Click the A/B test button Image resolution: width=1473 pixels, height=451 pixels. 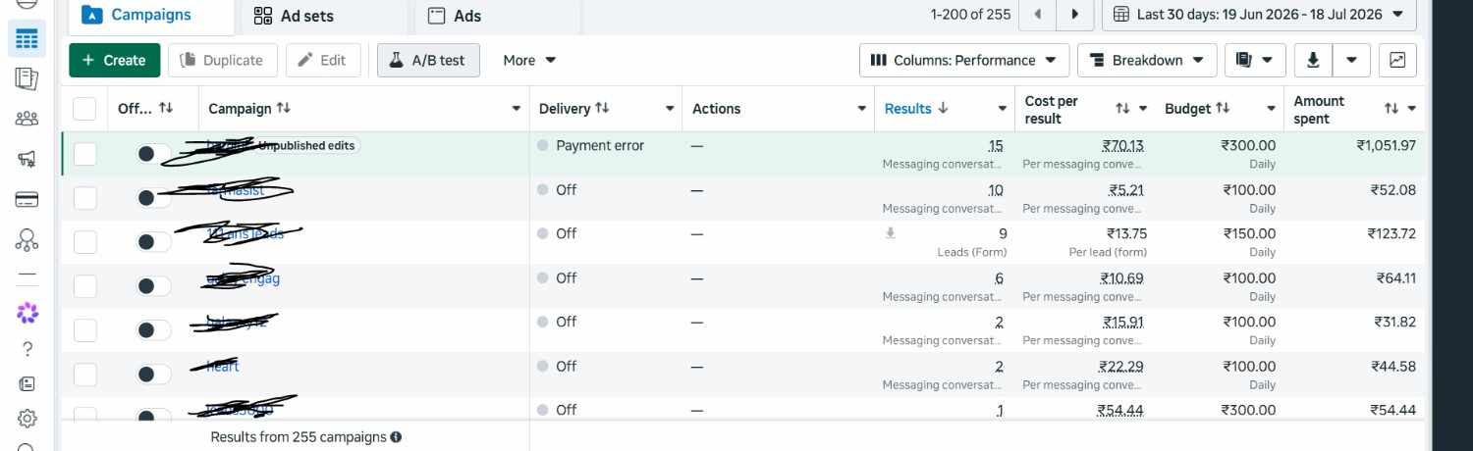coord(428,60)
